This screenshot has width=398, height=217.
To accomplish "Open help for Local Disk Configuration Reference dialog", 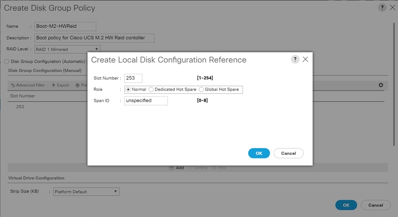I will coord(295,59).
